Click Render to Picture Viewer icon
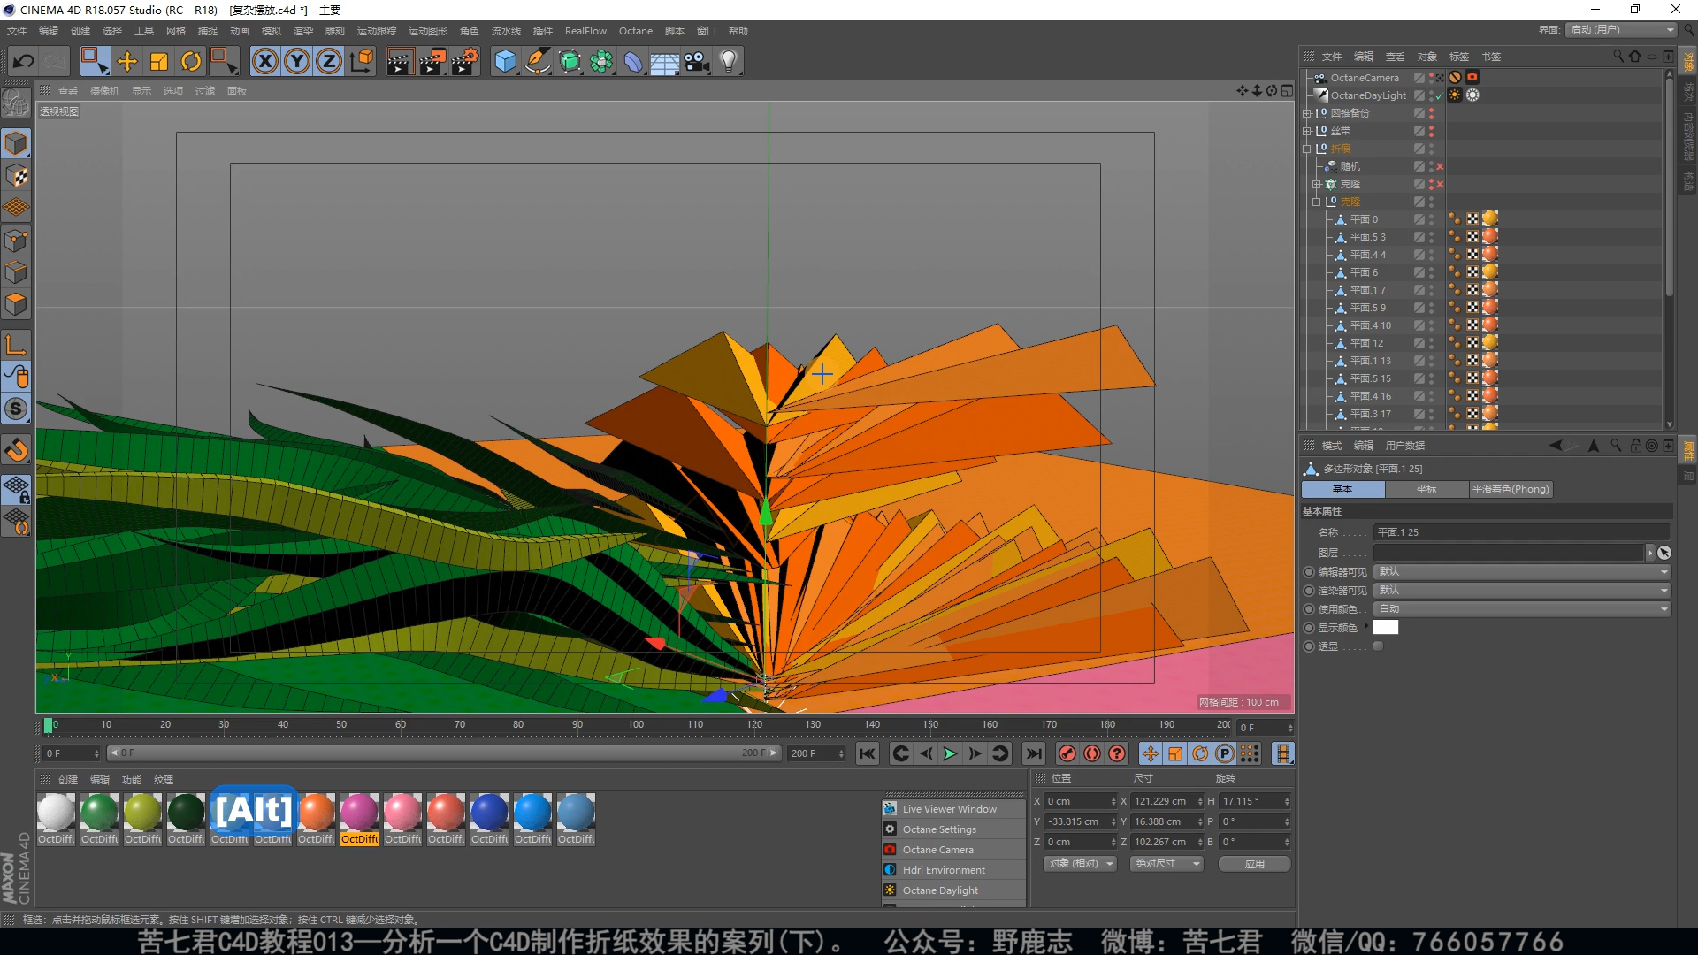 (x=432, y=61)
